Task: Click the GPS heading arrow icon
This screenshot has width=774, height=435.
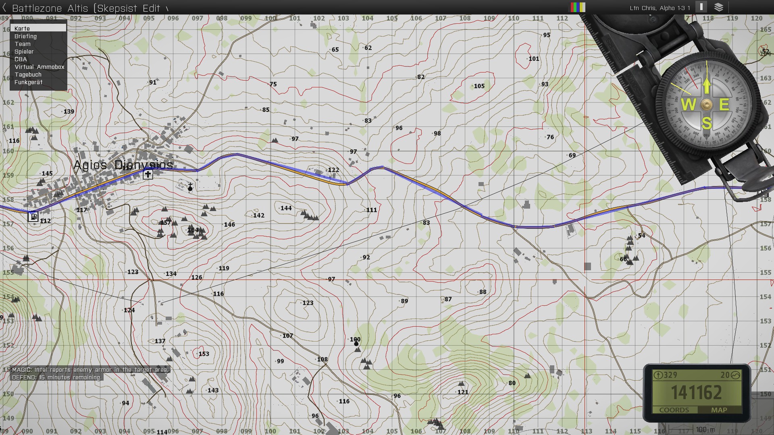Action: (658, 375)
